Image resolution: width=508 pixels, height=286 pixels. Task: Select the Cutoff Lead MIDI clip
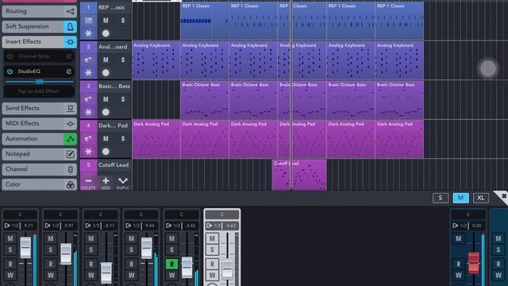[x=299, y=175]
